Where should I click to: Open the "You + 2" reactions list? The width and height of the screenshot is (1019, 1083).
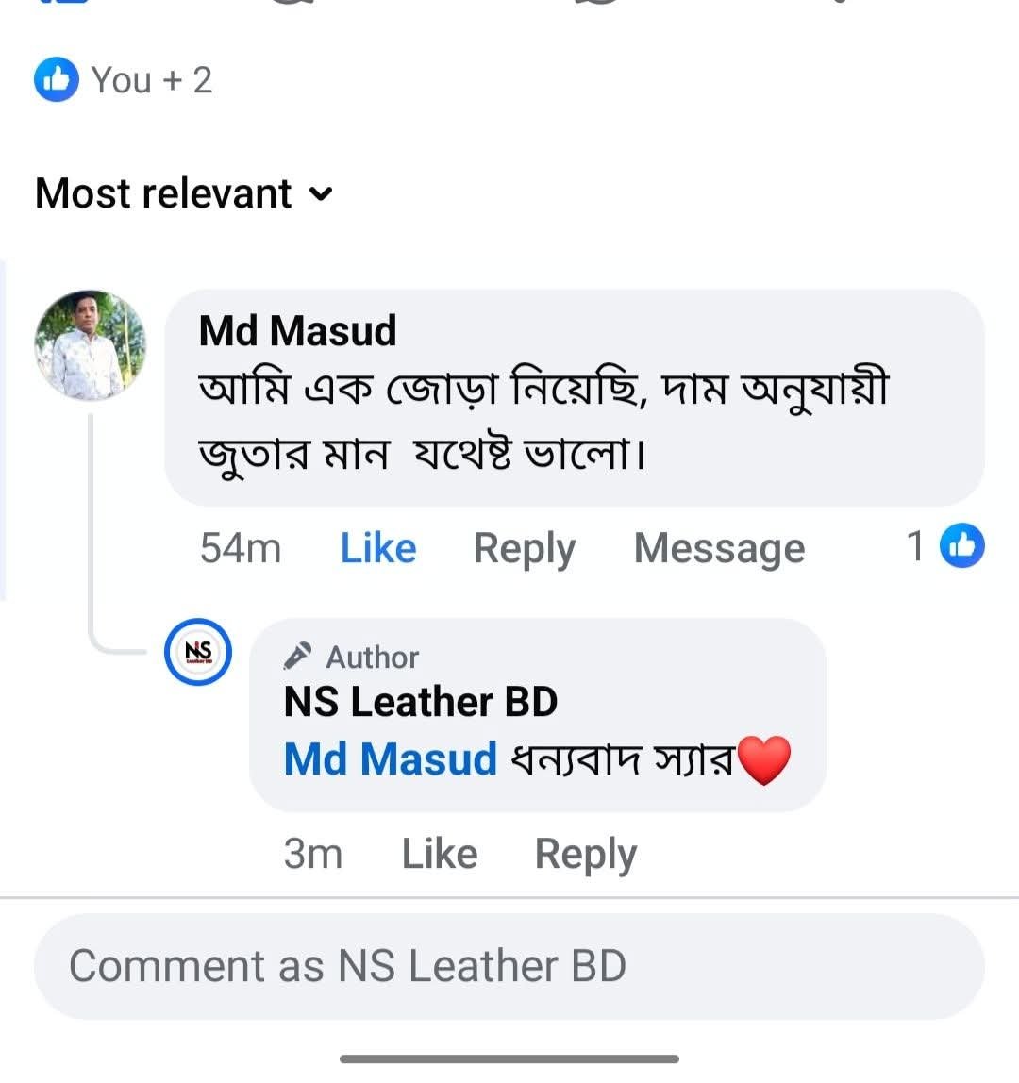coord(151,80)
